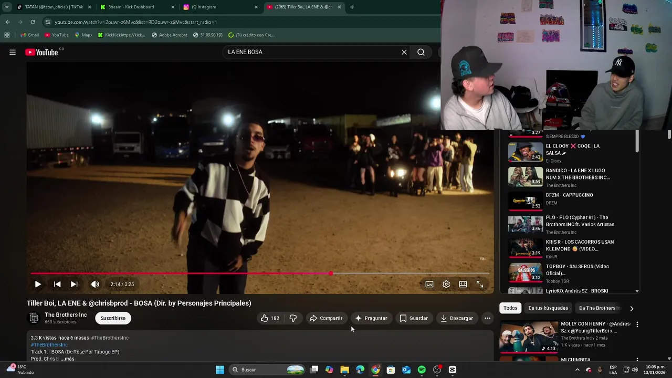Expand description with ...más
The image size is (672, 378).
pos(67,359)
